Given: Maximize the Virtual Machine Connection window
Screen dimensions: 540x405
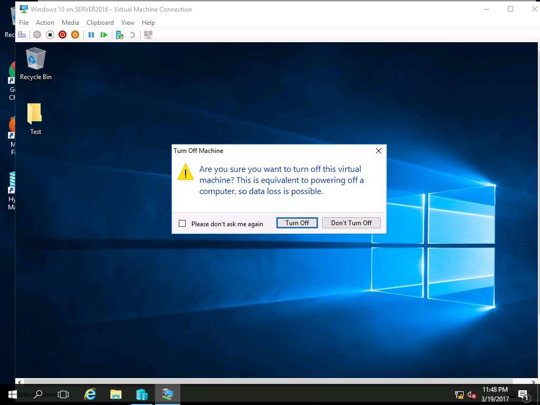Looking at the screenshot, I should (x=510, y=9).
